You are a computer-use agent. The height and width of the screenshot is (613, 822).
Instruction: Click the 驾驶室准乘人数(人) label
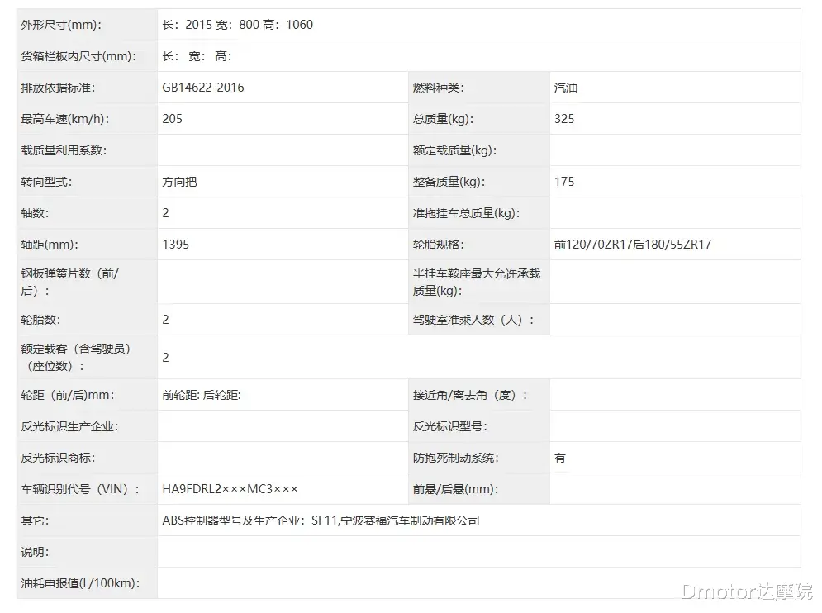pyautogui.click(x=473, y=320)
